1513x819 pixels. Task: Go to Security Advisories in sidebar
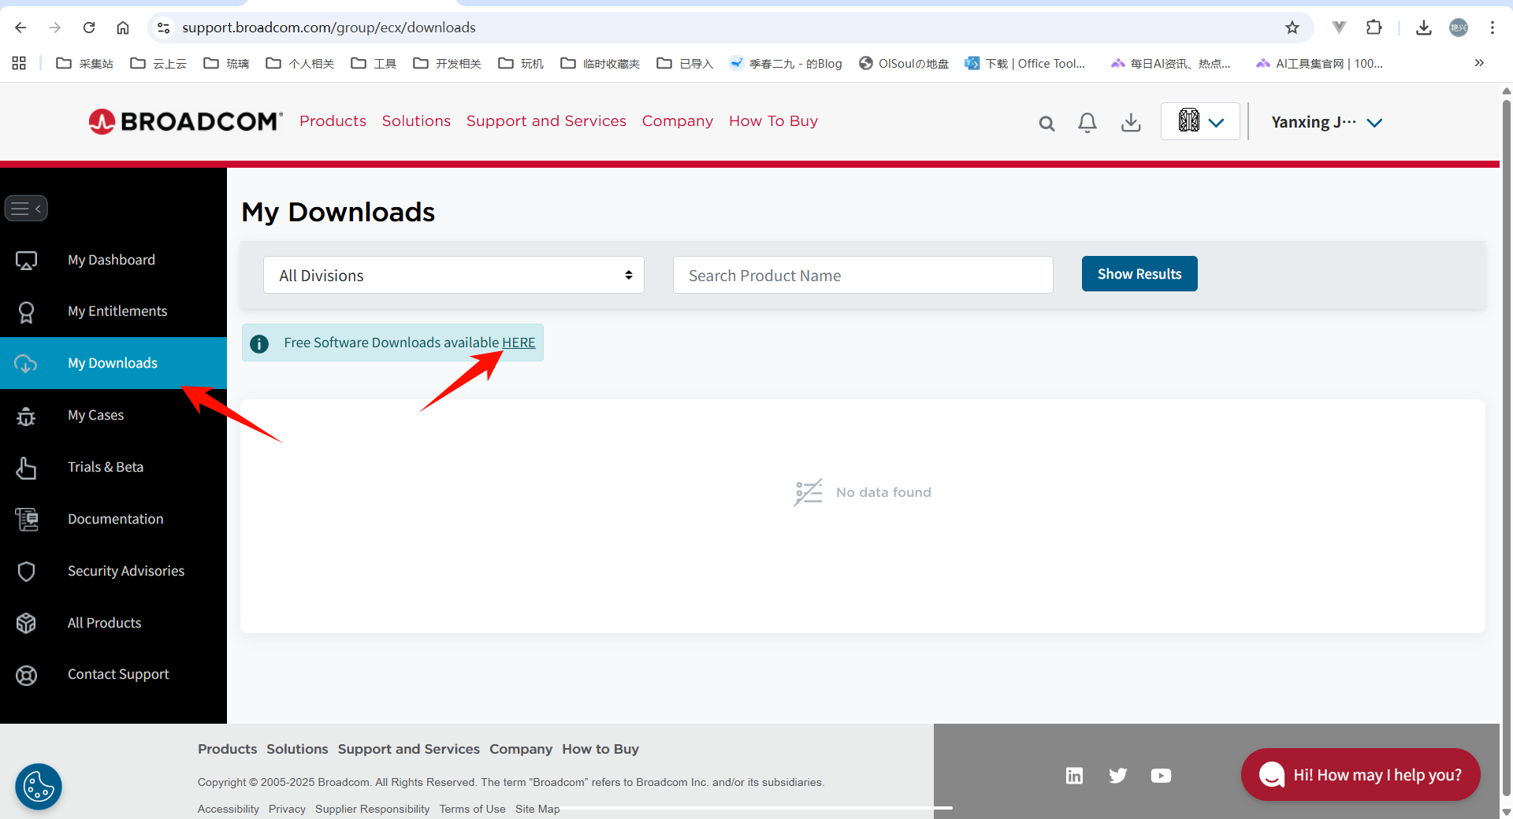126,571
